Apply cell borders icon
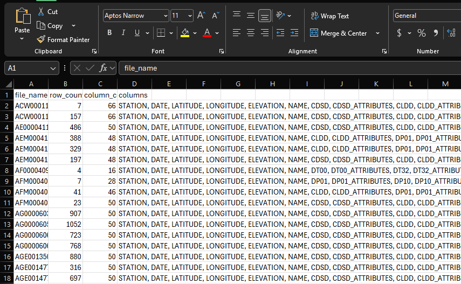The width and height of the screenshot is (461, 284). point(161,33)
